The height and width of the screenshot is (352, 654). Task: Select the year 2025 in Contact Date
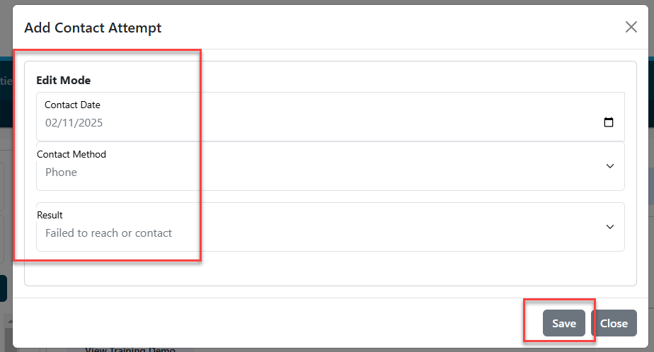91,123
